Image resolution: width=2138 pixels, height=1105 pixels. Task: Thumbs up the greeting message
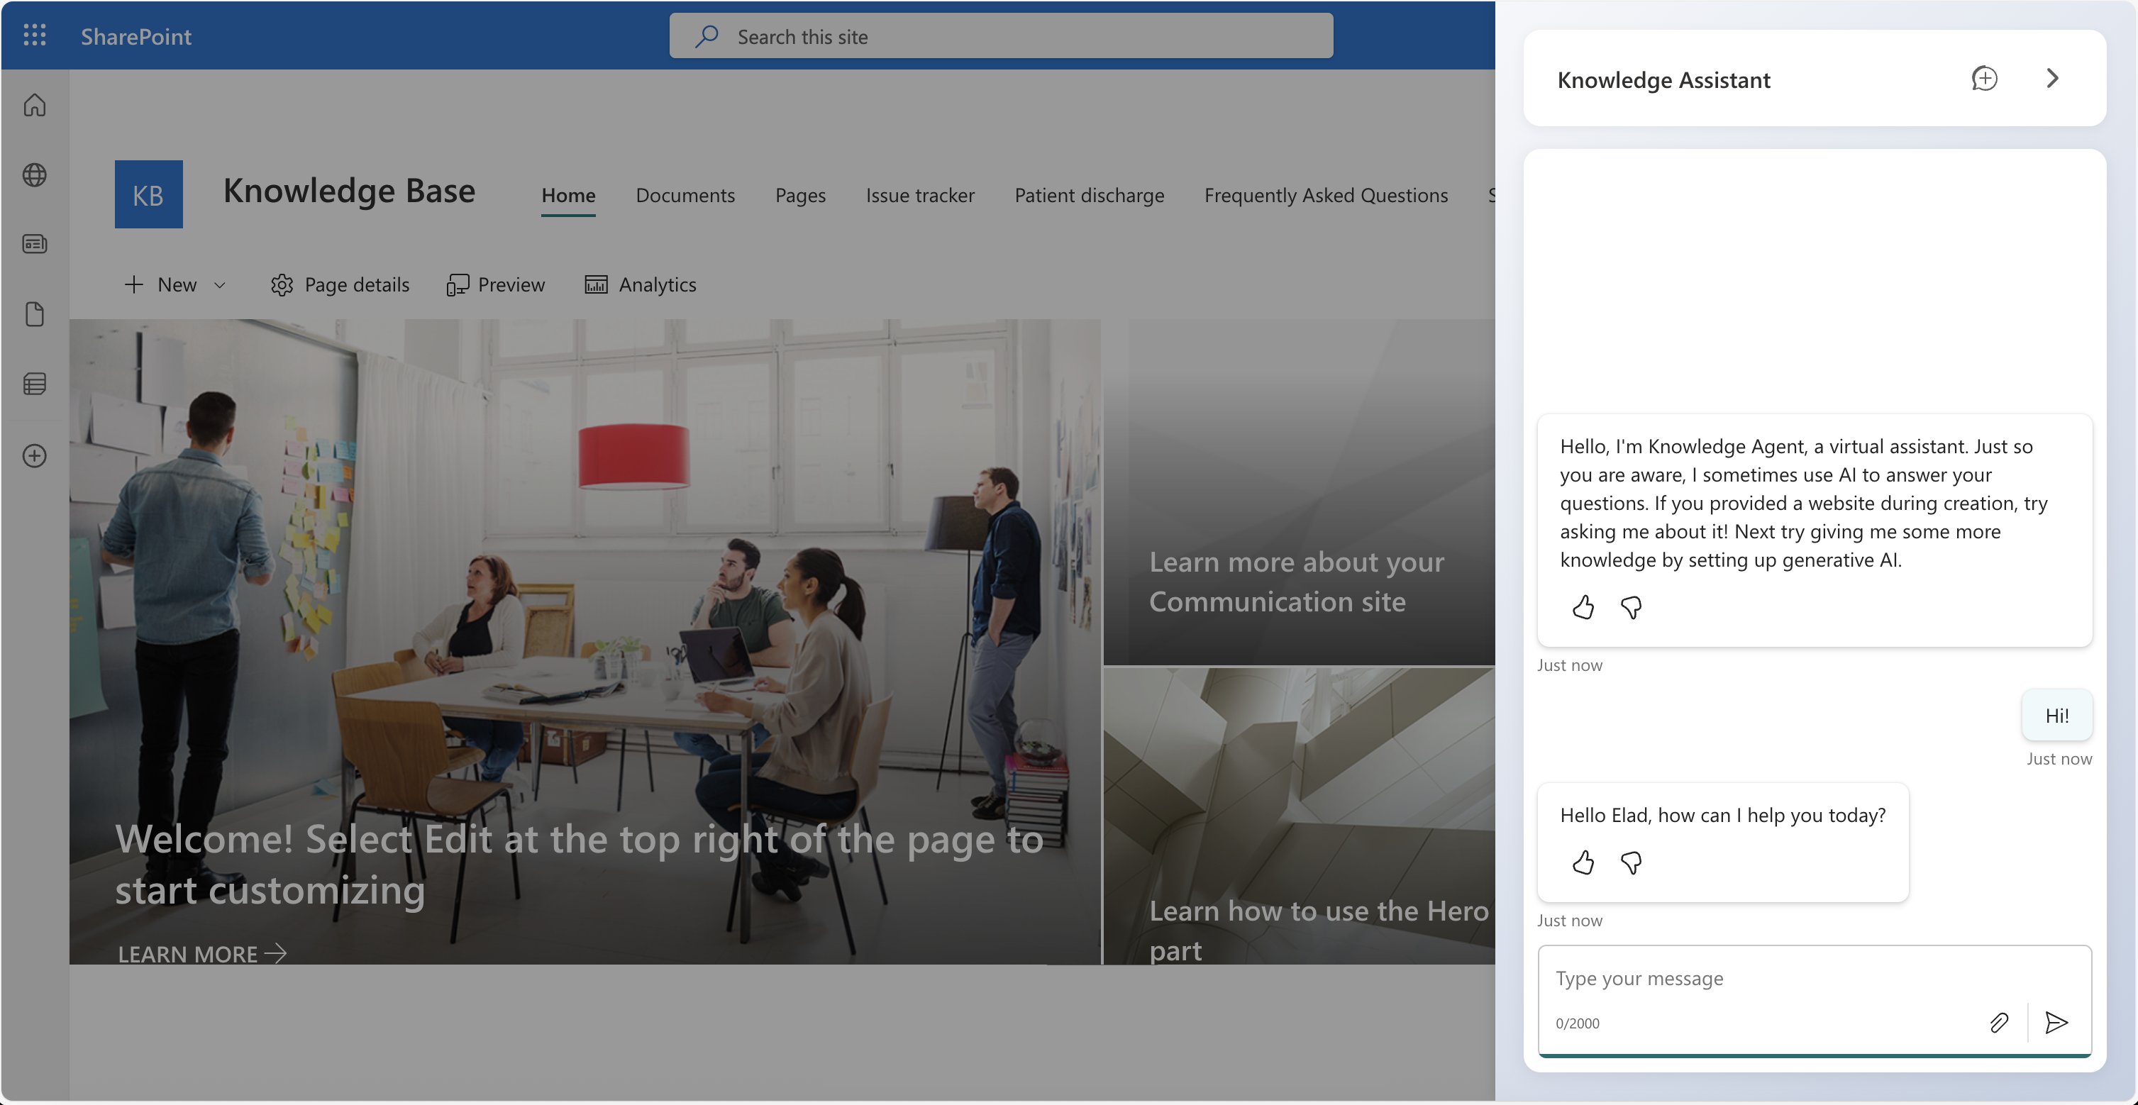coord(1583,862)
